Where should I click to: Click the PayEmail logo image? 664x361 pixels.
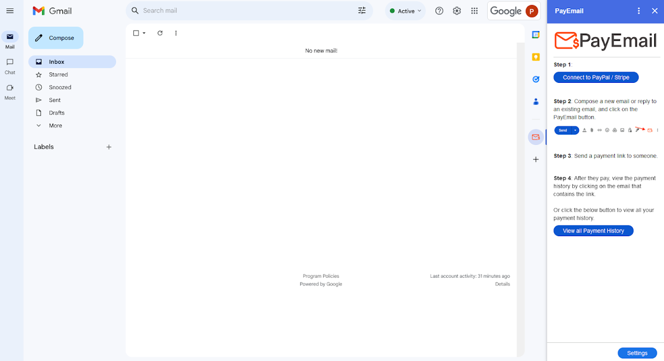pyautogui.click(x=606, y=40)
